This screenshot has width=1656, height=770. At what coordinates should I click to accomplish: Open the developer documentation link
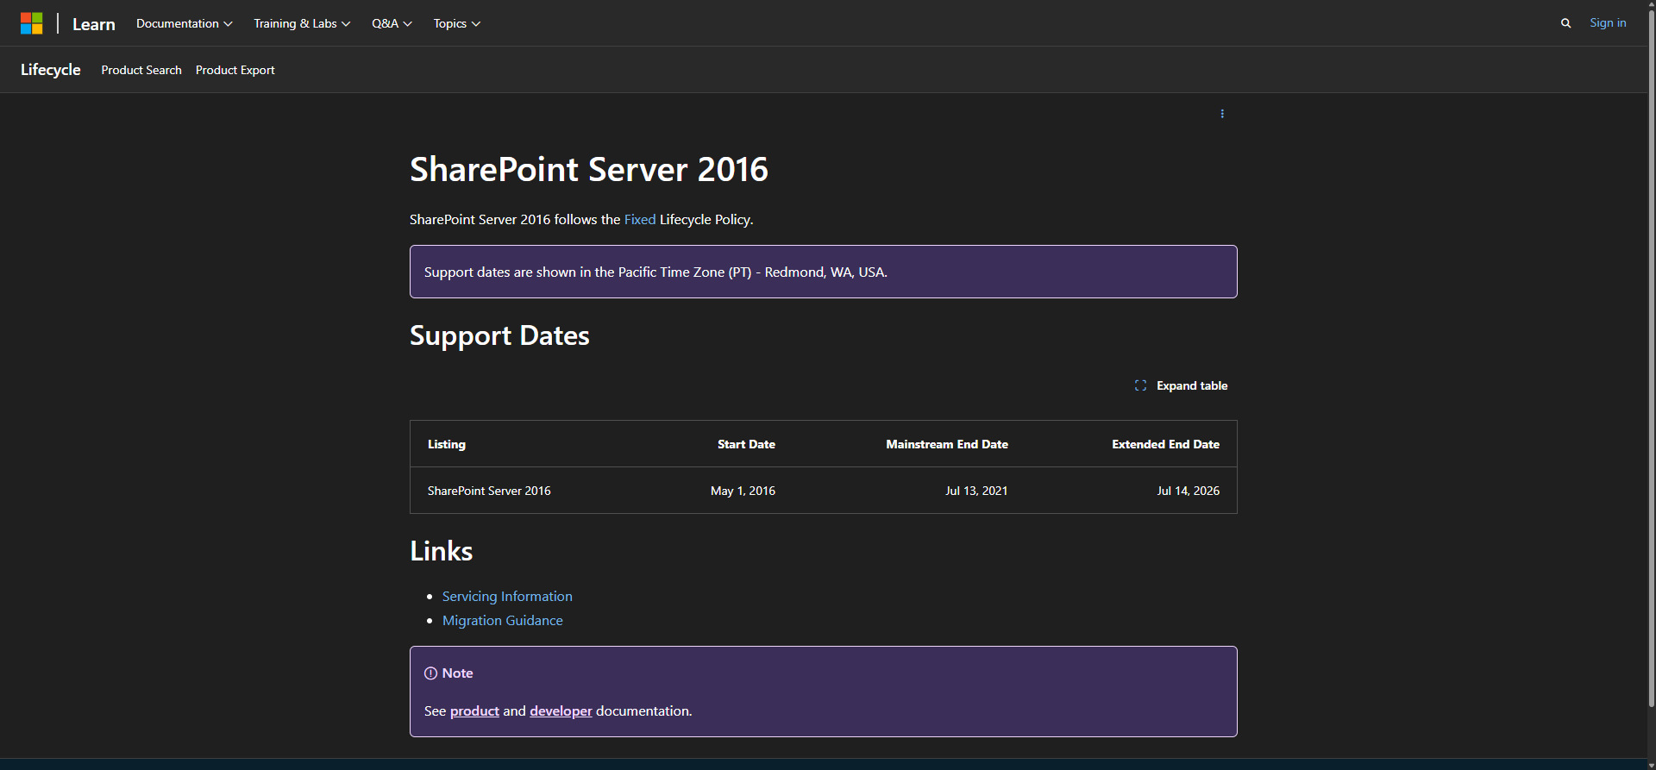(x=561, y=711)
